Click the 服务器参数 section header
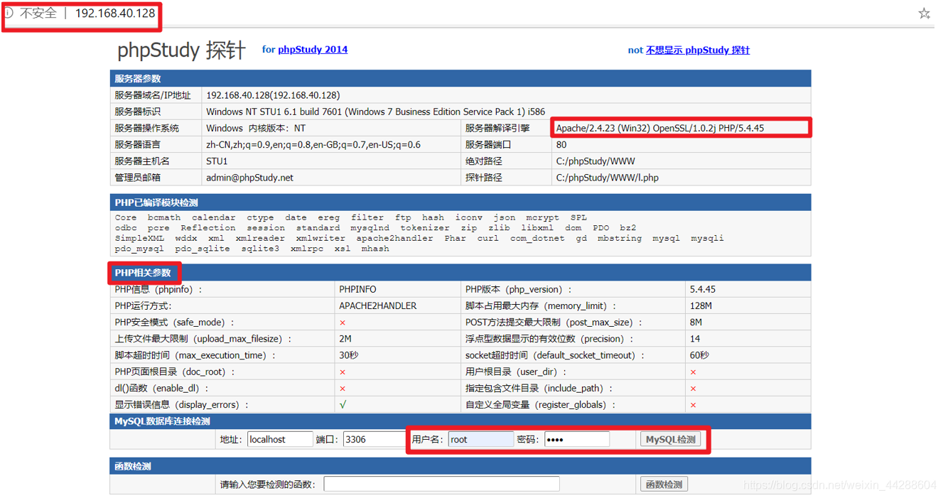943x498 pixels. click(x=460, y=78)
